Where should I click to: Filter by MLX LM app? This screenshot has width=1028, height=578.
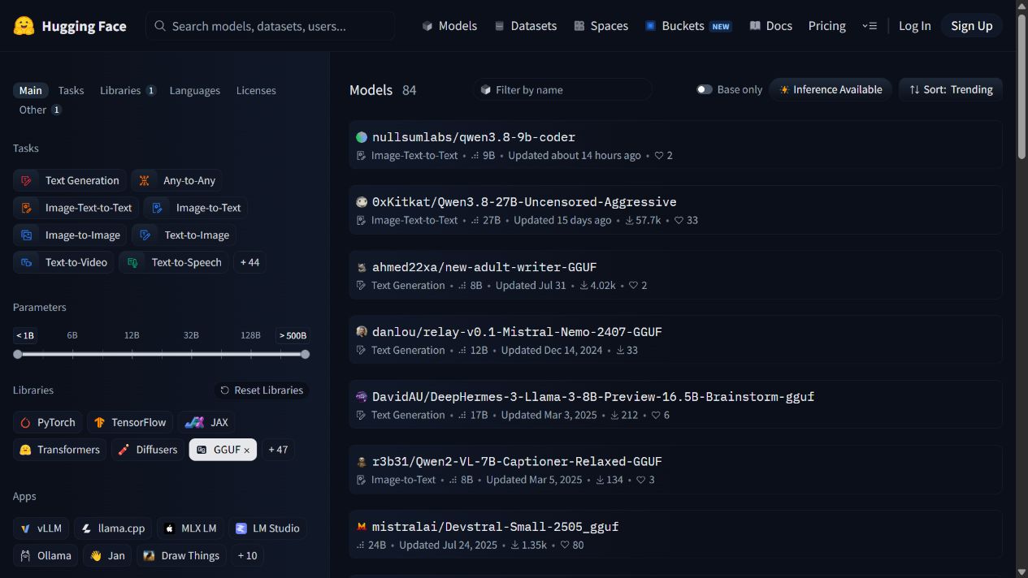click(x=190, y=528)
